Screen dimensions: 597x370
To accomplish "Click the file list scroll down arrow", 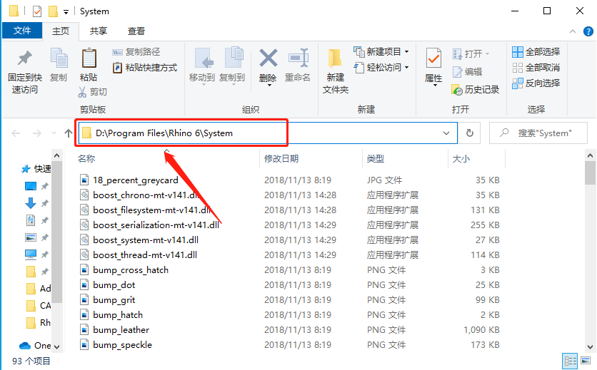I will point(590,346).
